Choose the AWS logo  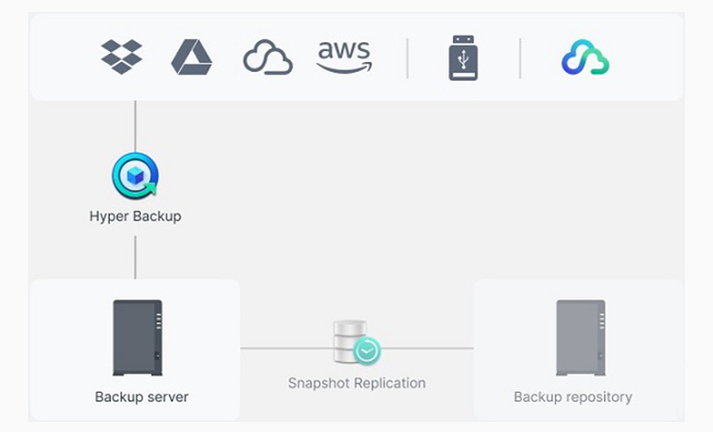(x=344, y=57)
